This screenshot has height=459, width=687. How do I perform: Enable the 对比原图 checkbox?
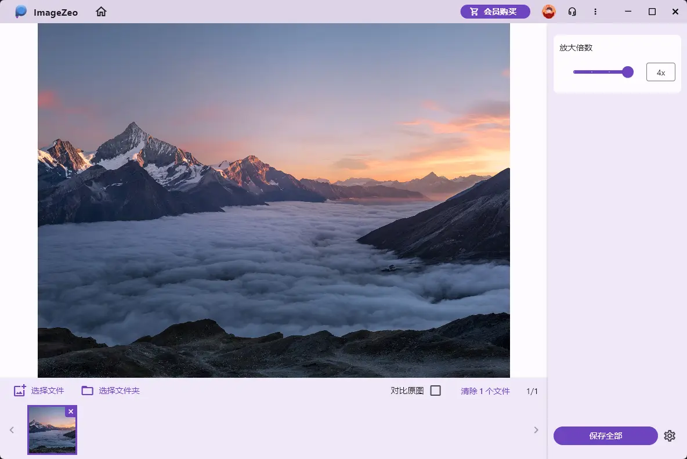[436, 391]
